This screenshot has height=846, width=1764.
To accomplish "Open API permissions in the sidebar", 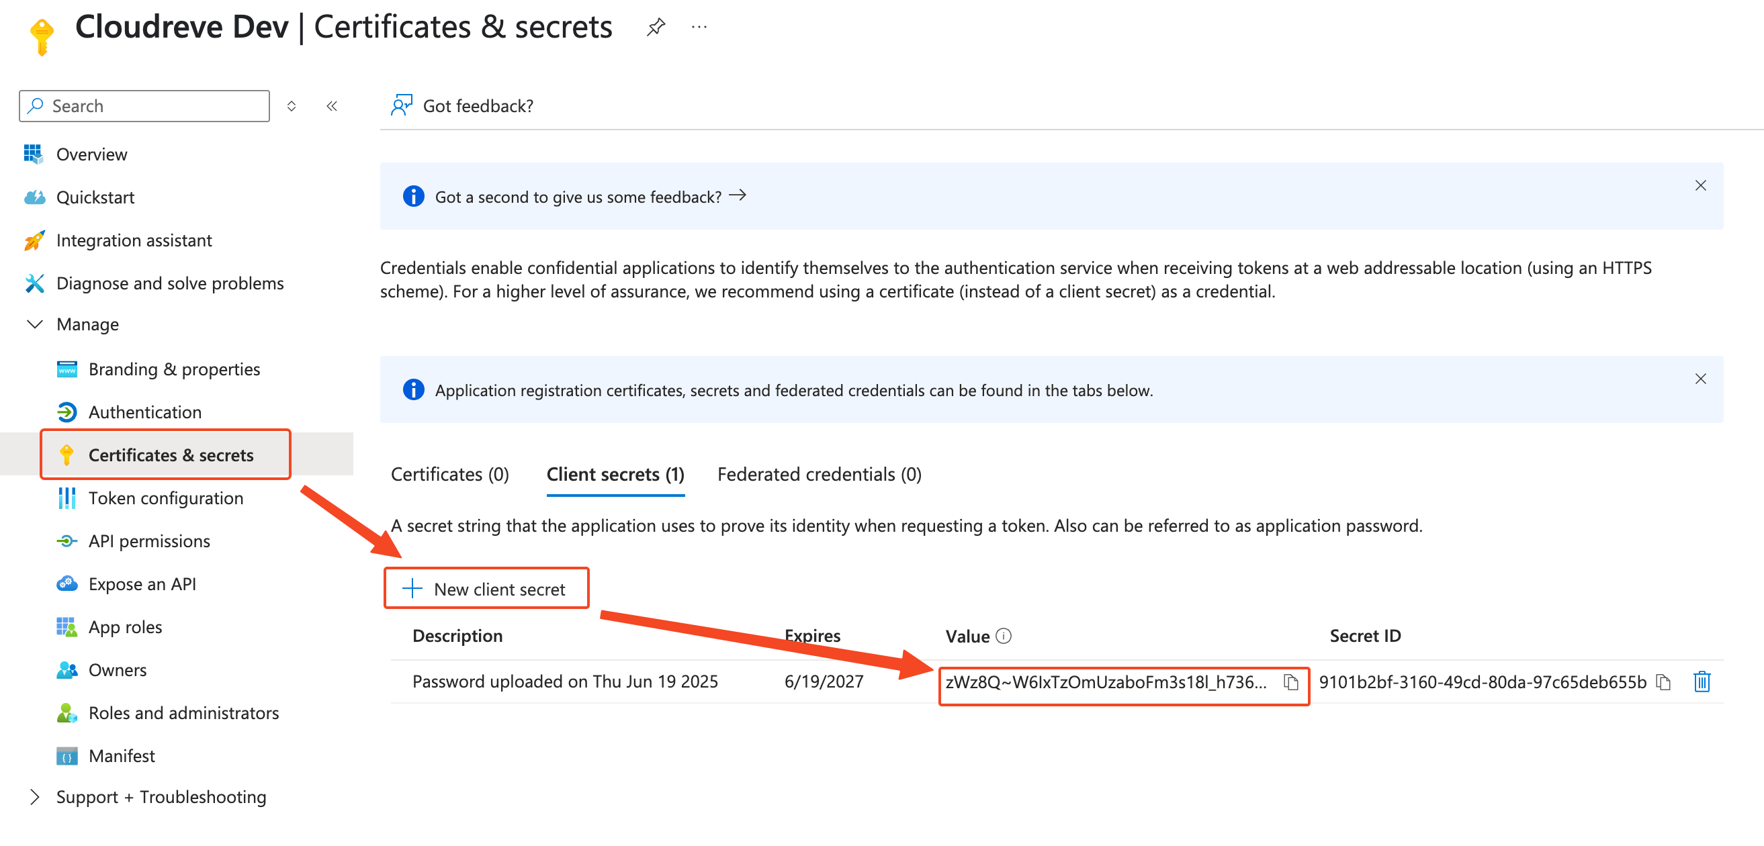I will coord(148,540).
